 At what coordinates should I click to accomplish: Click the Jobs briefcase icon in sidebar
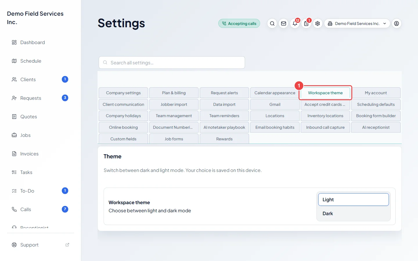coord(14,135)
